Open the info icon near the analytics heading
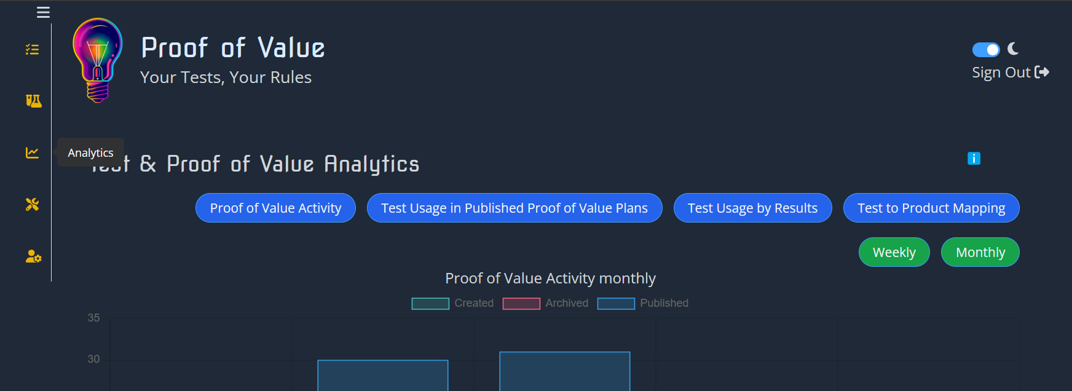 (x=974, y=158)
